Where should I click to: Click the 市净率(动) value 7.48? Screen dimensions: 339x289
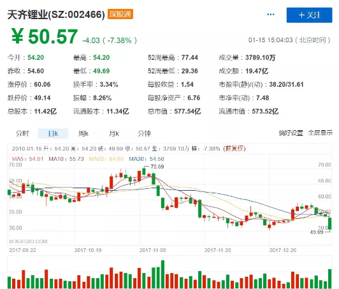pos(263,98)
